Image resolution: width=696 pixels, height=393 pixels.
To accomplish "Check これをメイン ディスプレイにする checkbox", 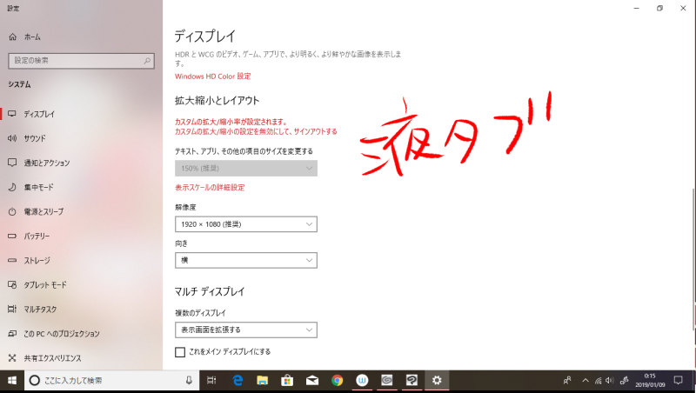I will click(x=180, y=352).
